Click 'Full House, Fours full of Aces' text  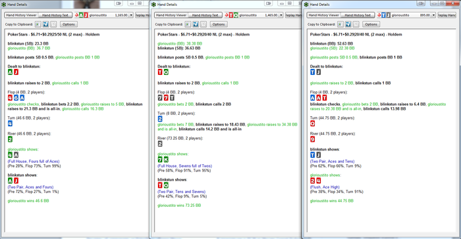click(34, 162)
